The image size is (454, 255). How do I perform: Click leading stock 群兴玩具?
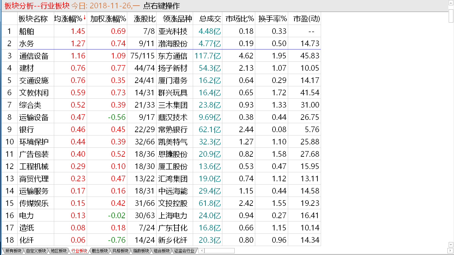pyautogui.click(x=173, y=93)
